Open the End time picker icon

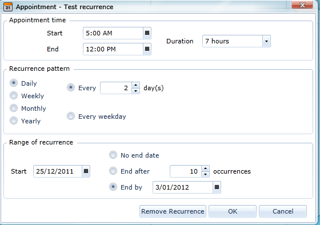(x=147, y=49)
